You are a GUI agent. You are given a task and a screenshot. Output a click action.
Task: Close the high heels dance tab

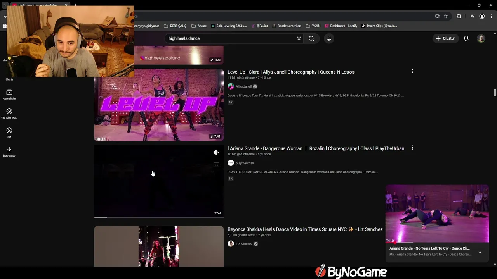(x=66, y=5)
